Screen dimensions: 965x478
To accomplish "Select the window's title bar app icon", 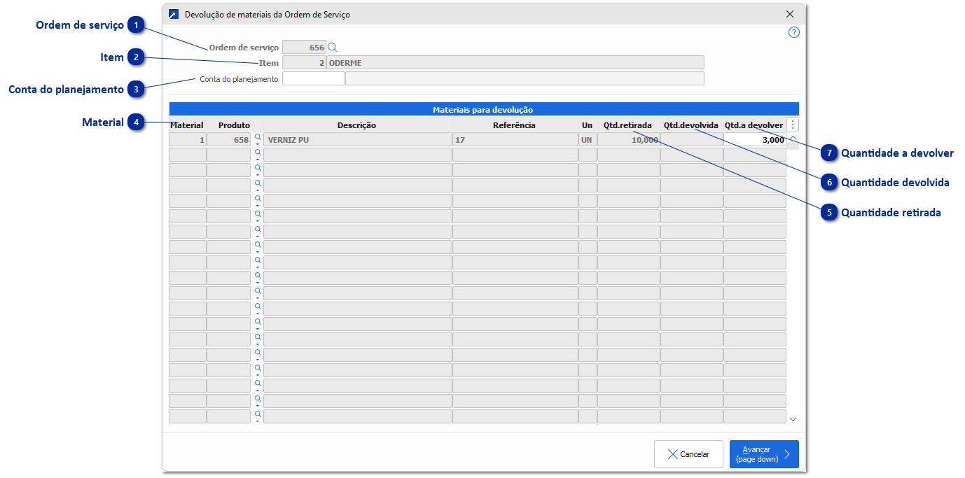I will coord(174,14).
